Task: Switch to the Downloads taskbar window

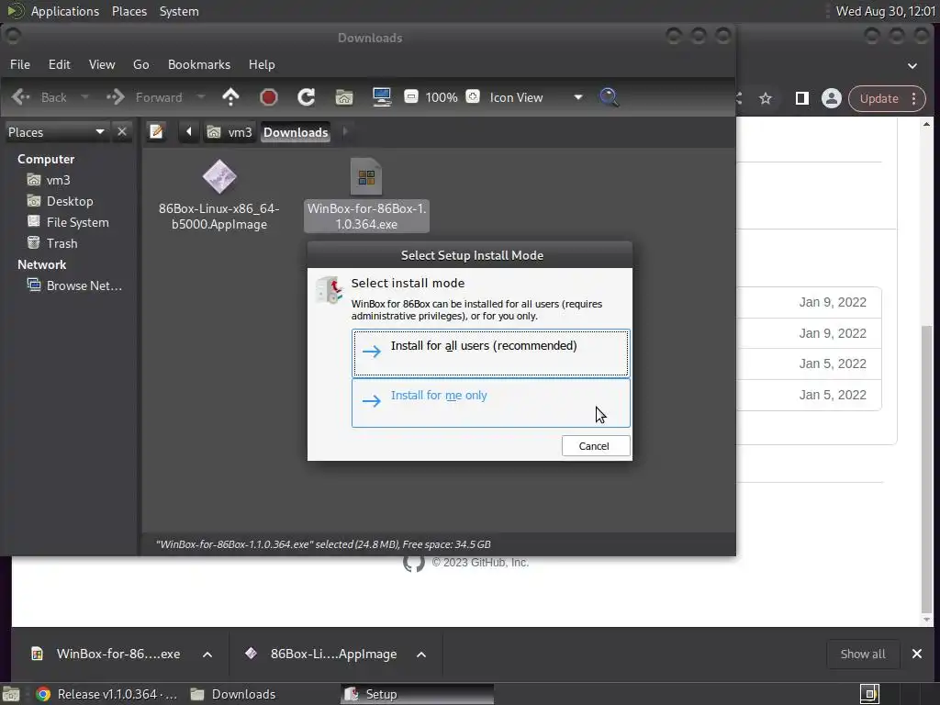Action: coord(234,694)
